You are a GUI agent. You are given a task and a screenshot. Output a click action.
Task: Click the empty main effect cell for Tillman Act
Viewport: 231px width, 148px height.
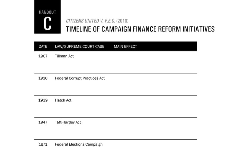pyautogui.click(x=155, y=62)
